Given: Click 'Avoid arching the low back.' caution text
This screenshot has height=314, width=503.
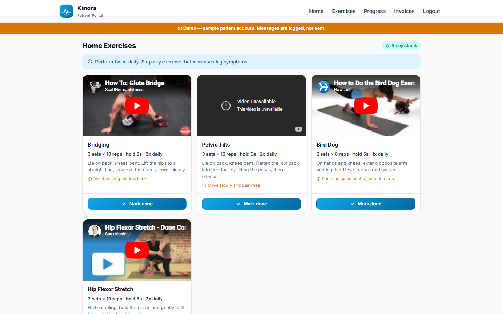Looking at the screenshot, I should tap(121, 179).
